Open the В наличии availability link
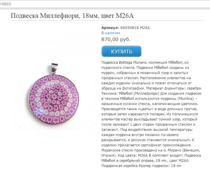 pyautogui.click(x=111, y=33)
